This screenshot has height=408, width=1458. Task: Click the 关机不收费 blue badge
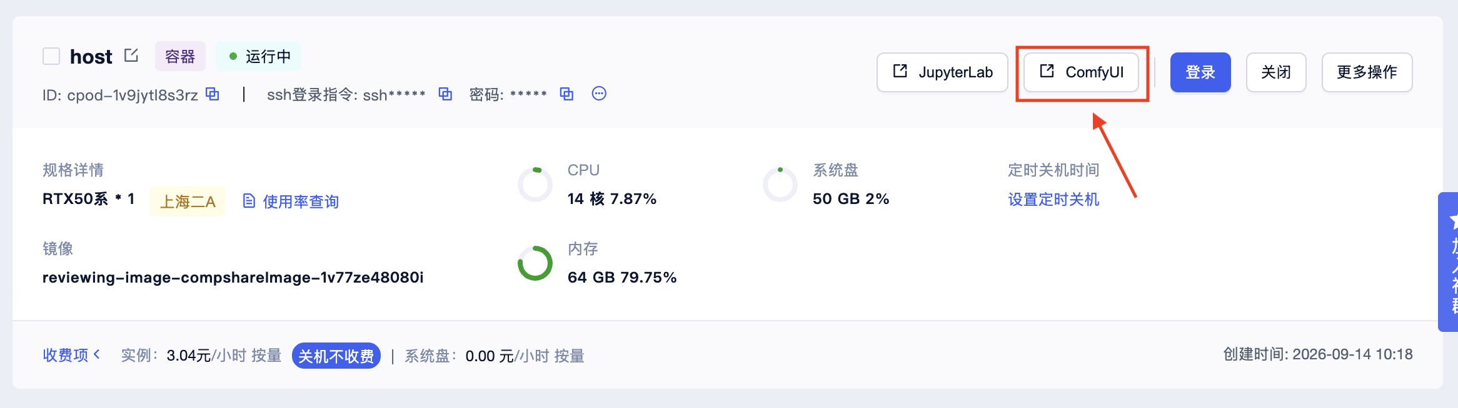[336, 356]
